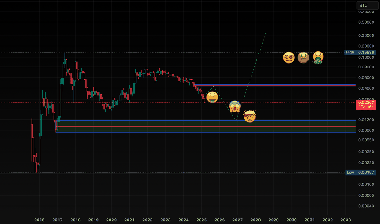Click the 0.00230 price axis label

366,163
